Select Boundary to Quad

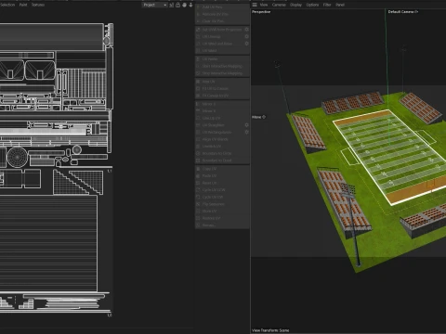point(222,161)
